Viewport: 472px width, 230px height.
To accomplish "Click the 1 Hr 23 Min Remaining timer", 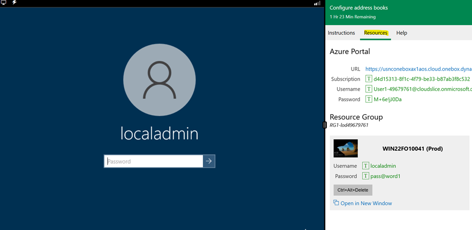I will click(x=352, y=17).
